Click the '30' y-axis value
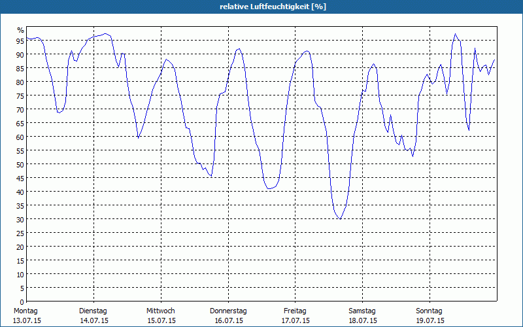Screen dimensions: 523x327 [x=20, y=220]
